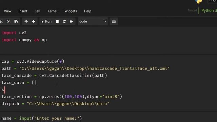Open the Kernel menu
The height and width of the screenshot is (122, 217).
53,11
